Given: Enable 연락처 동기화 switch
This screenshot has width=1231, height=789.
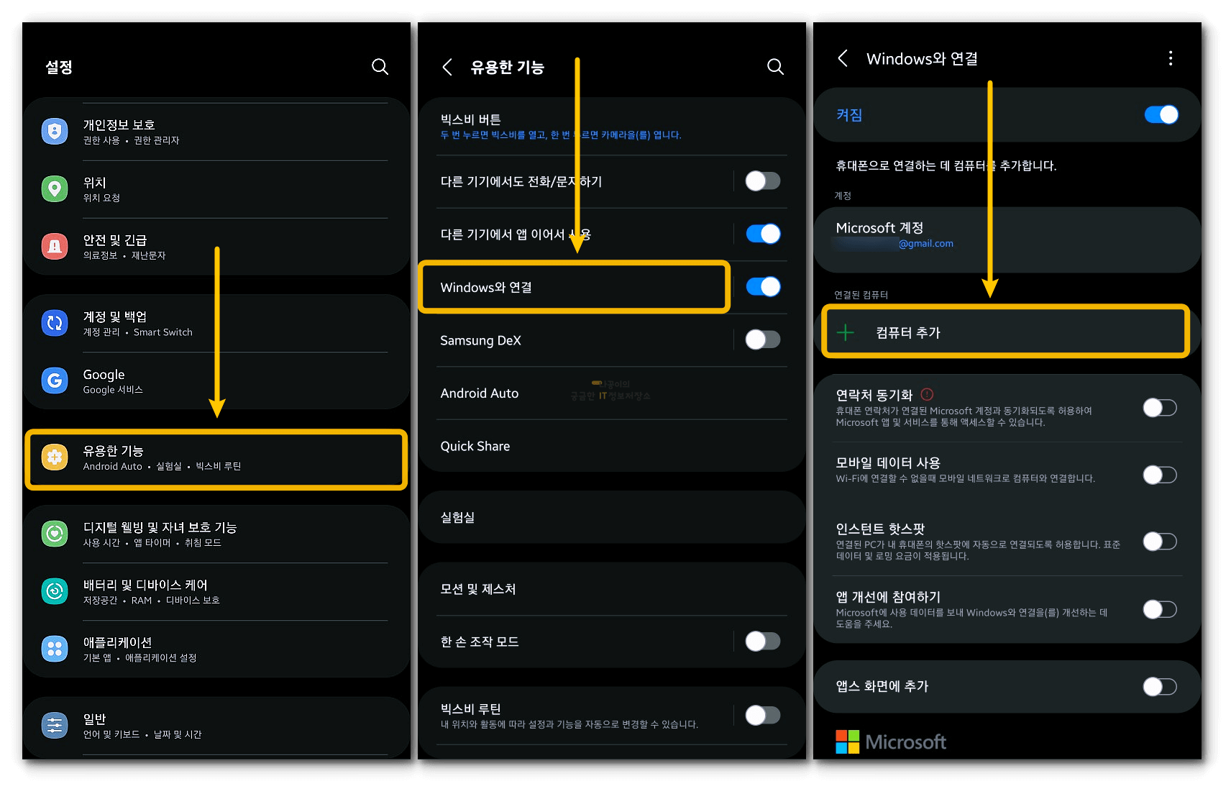Looking at the screenshot, I should coord(1160,408).
